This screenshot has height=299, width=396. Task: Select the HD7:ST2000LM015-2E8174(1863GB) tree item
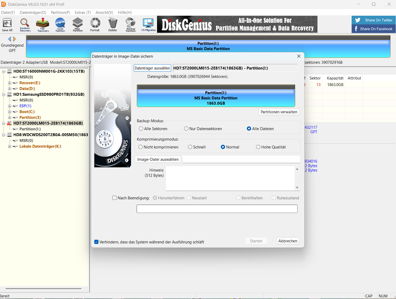point(48,123)
